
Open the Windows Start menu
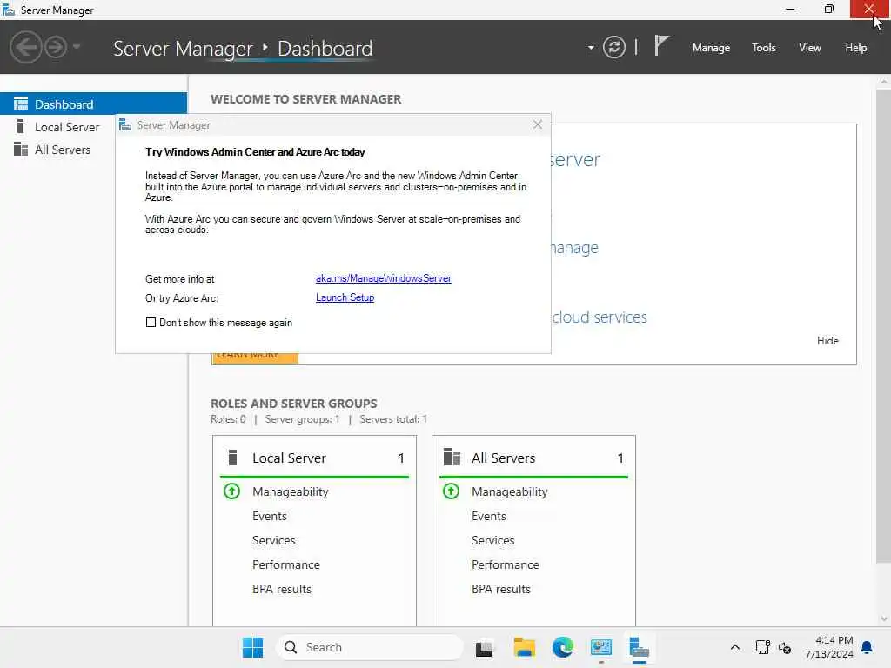[252, 647]
